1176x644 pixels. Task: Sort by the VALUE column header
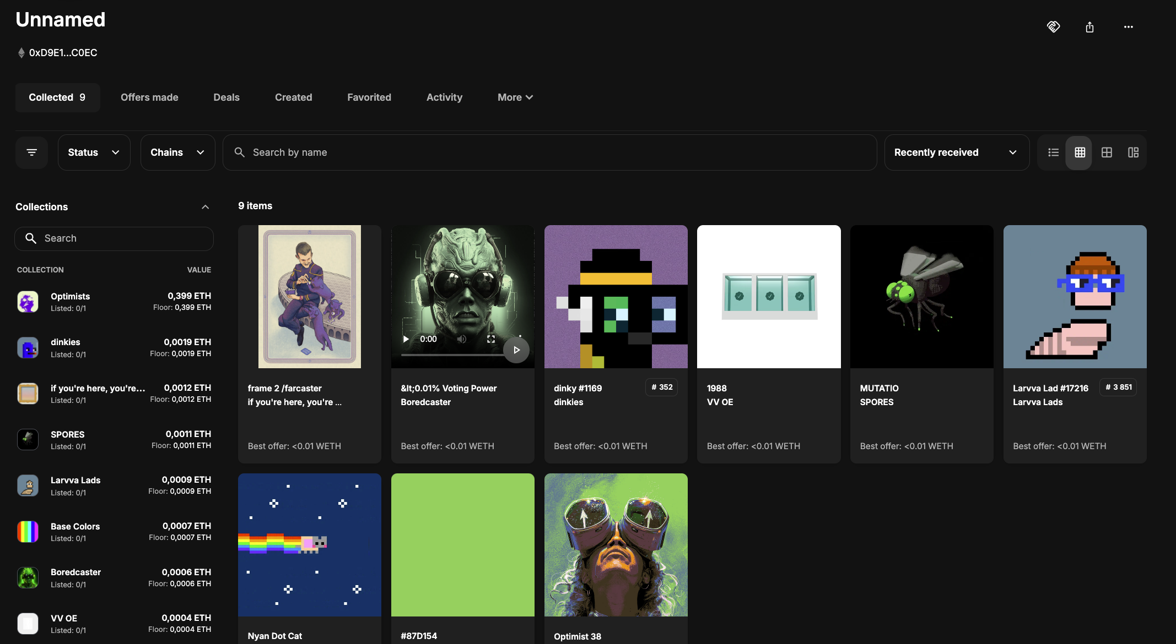(x=199, y=270)
